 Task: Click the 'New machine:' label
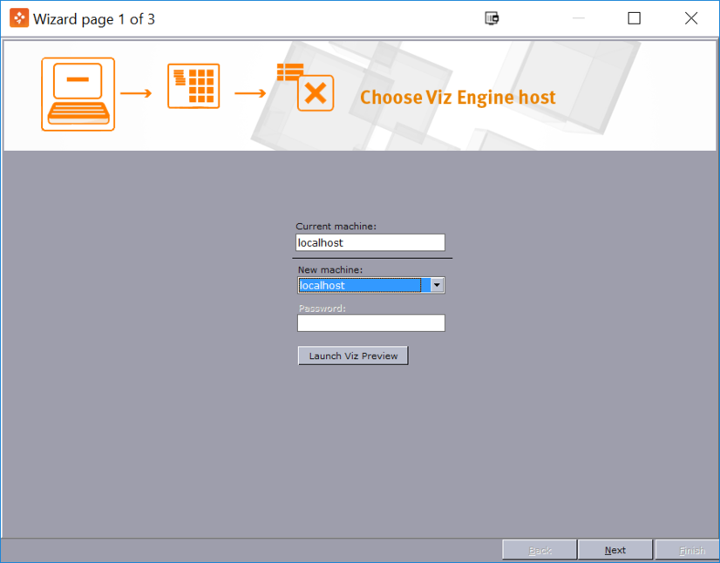(x=330, y=269)
